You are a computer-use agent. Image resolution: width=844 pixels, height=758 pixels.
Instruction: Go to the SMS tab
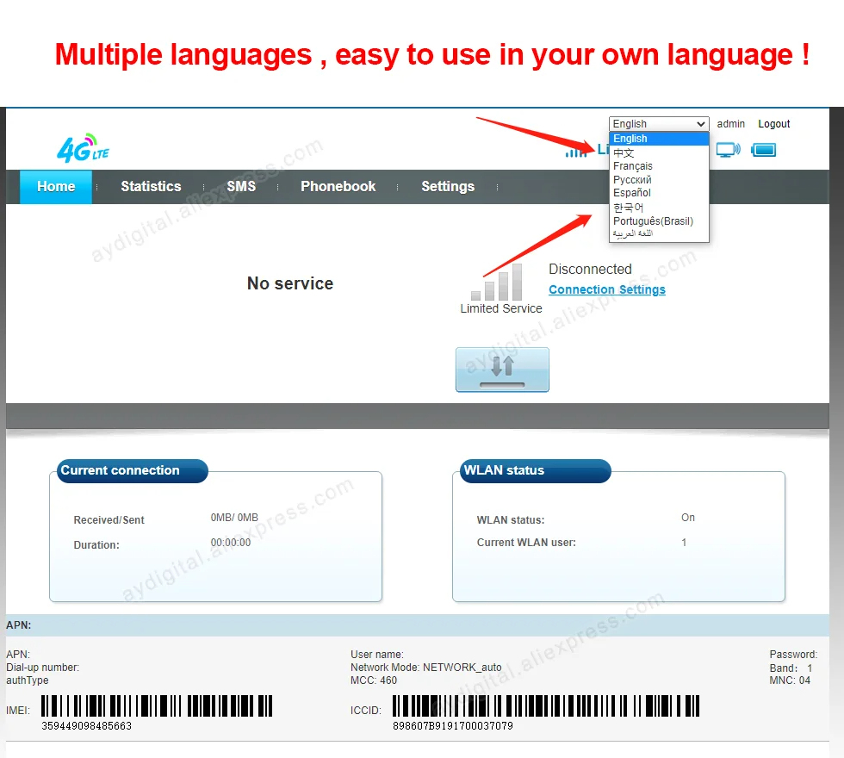[241, 186]
